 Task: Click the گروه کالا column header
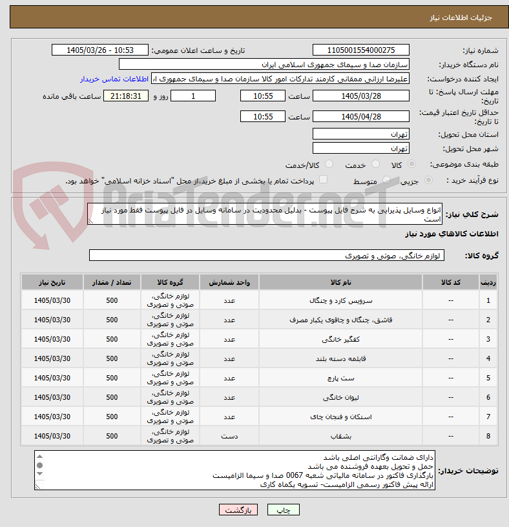tap(170, 282)
